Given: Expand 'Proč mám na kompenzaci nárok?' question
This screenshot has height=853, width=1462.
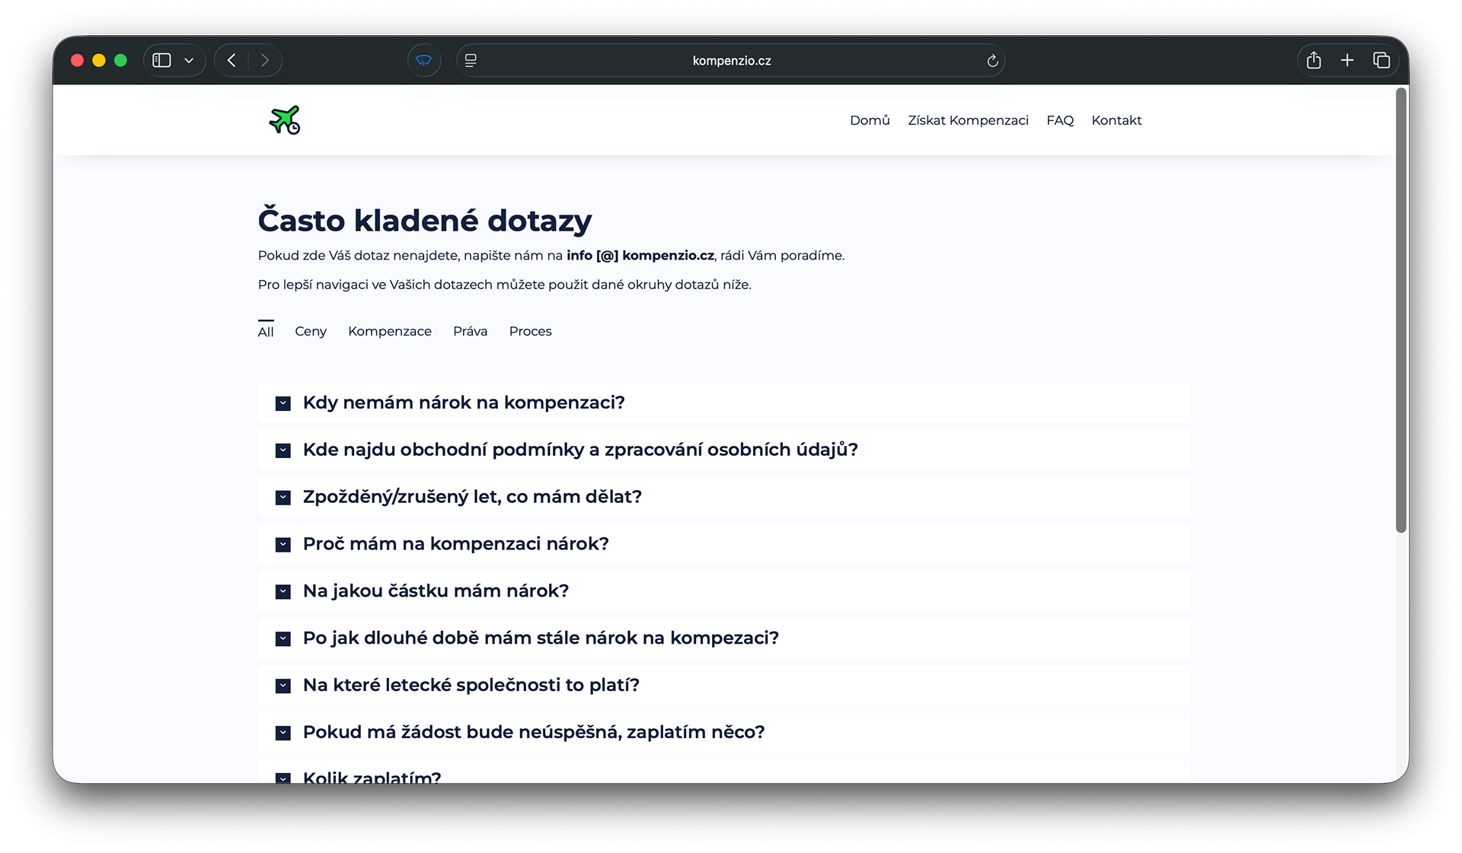Looking at the screenshot, I should click(455, 544).
